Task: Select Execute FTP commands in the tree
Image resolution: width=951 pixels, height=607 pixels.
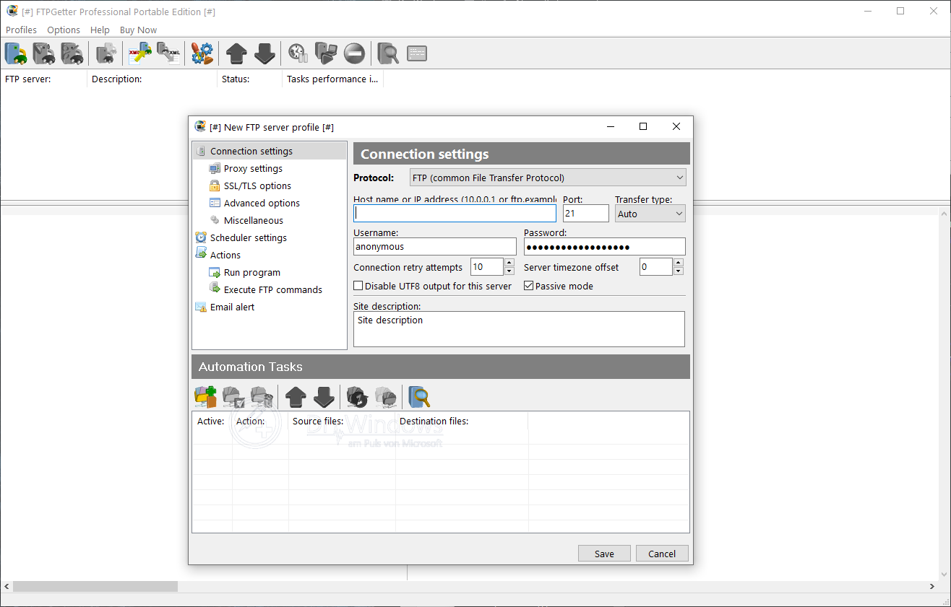Action: coord(273,289)
